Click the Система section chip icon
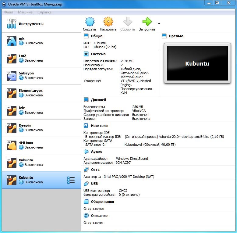Screen dimensions: 237x233 pyautogui.click(x=86, y=54)
